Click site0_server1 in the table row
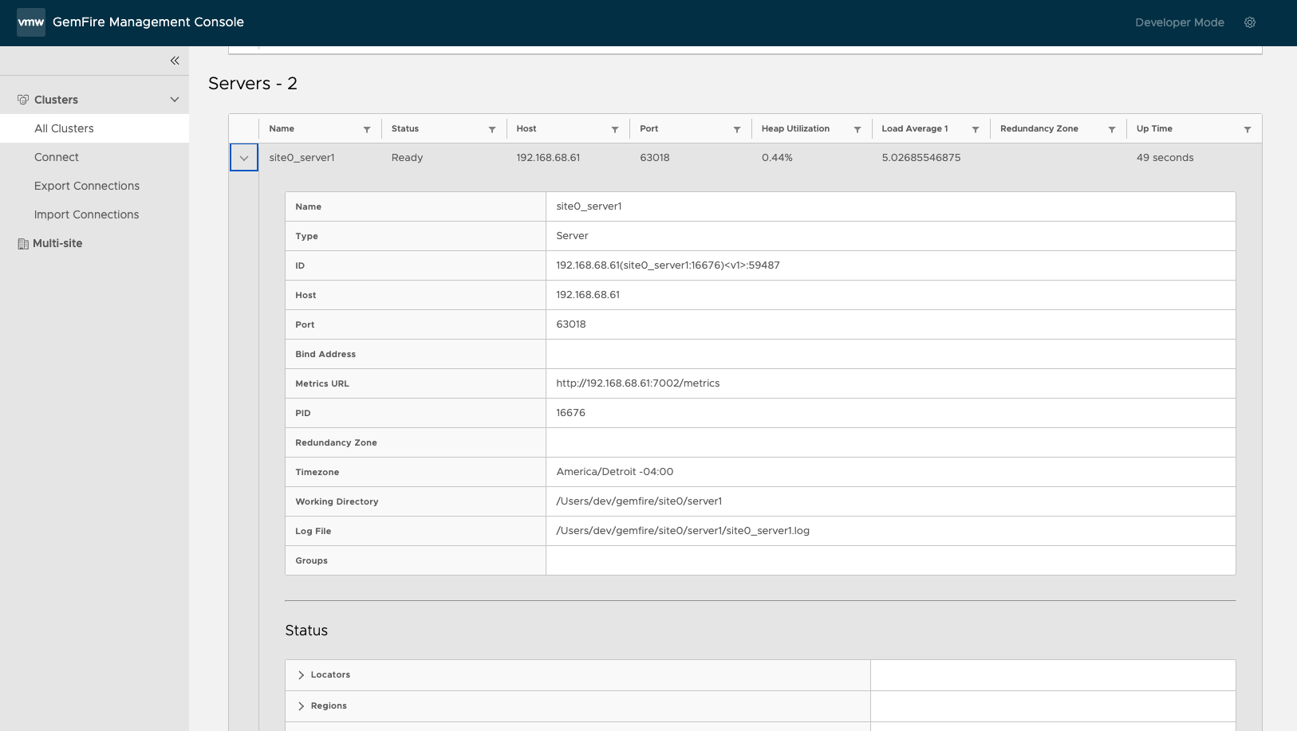 coord(302,158)
